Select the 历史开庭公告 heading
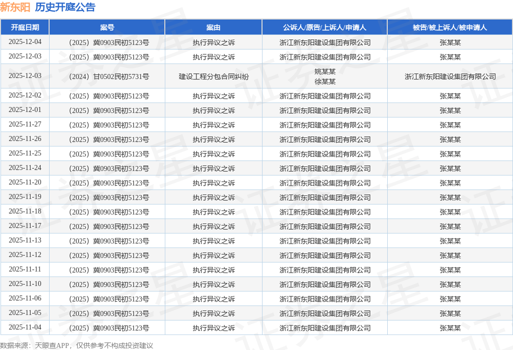The height and width of the screenshot is (350, 513). point(65,7)
